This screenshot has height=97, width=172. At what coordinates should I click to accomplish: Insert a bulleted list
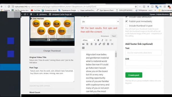106,40
